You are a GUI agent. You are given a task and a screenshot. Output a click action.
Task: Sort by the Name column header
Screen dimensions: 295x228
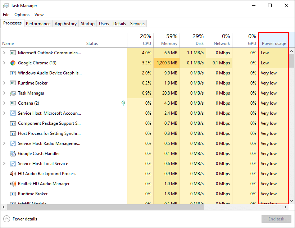click(42, 40)
